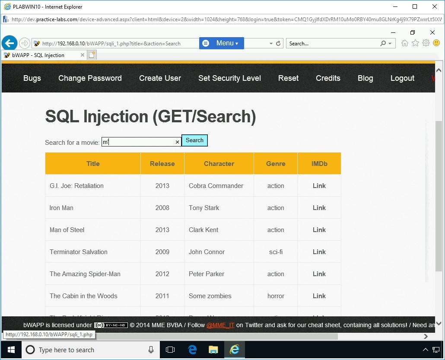
Task: Click the forward navigation arrow
Action: pyautogui.click(x=25, y=43)
